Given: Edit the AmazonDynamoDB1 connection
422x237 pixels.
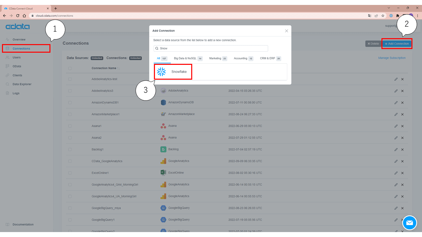Looking at the screenshot, I should click(x=396, y=102).
